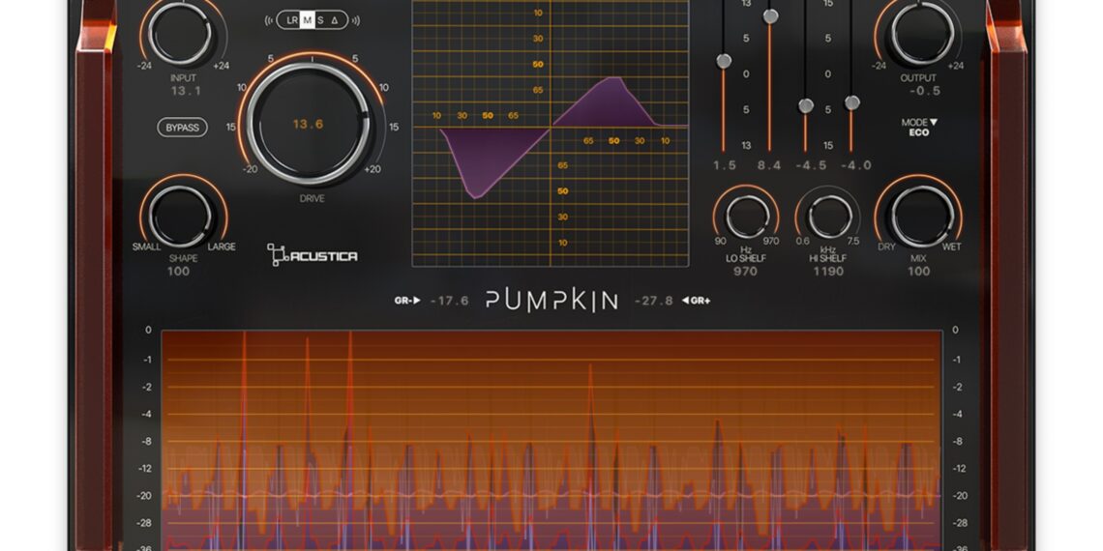Click the INPUT value 13.1
The width and height of the screenshot is (1103, 551).
pos(186,92)
